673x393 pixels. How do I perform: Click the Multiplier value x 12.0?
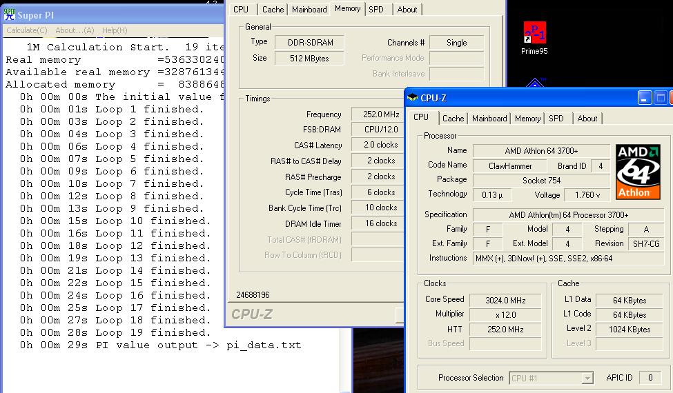coord(505,315)
